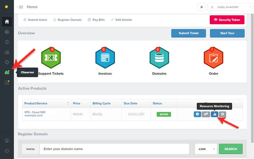The width and height of the screenshot is (254, 159).
Task: Open the services cube icon in sidebar
Action: tap(7, 32)
